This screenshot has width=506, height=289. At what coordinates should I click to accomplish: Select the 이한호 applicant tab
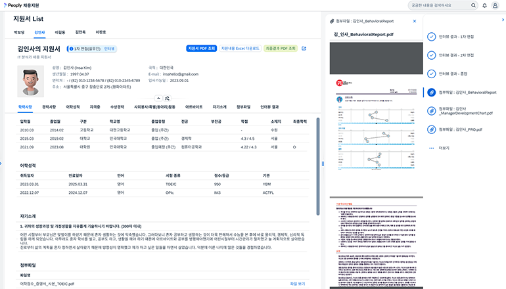[x=101, y=32]
